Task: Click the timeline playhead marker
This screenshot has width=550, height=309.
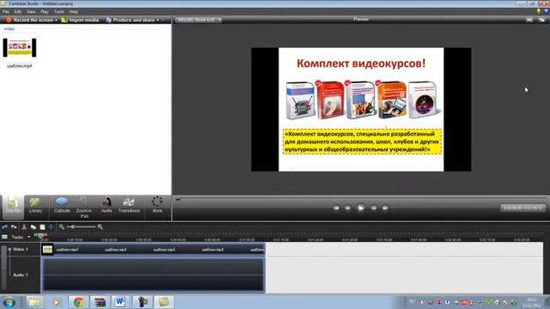Action: 41,235
